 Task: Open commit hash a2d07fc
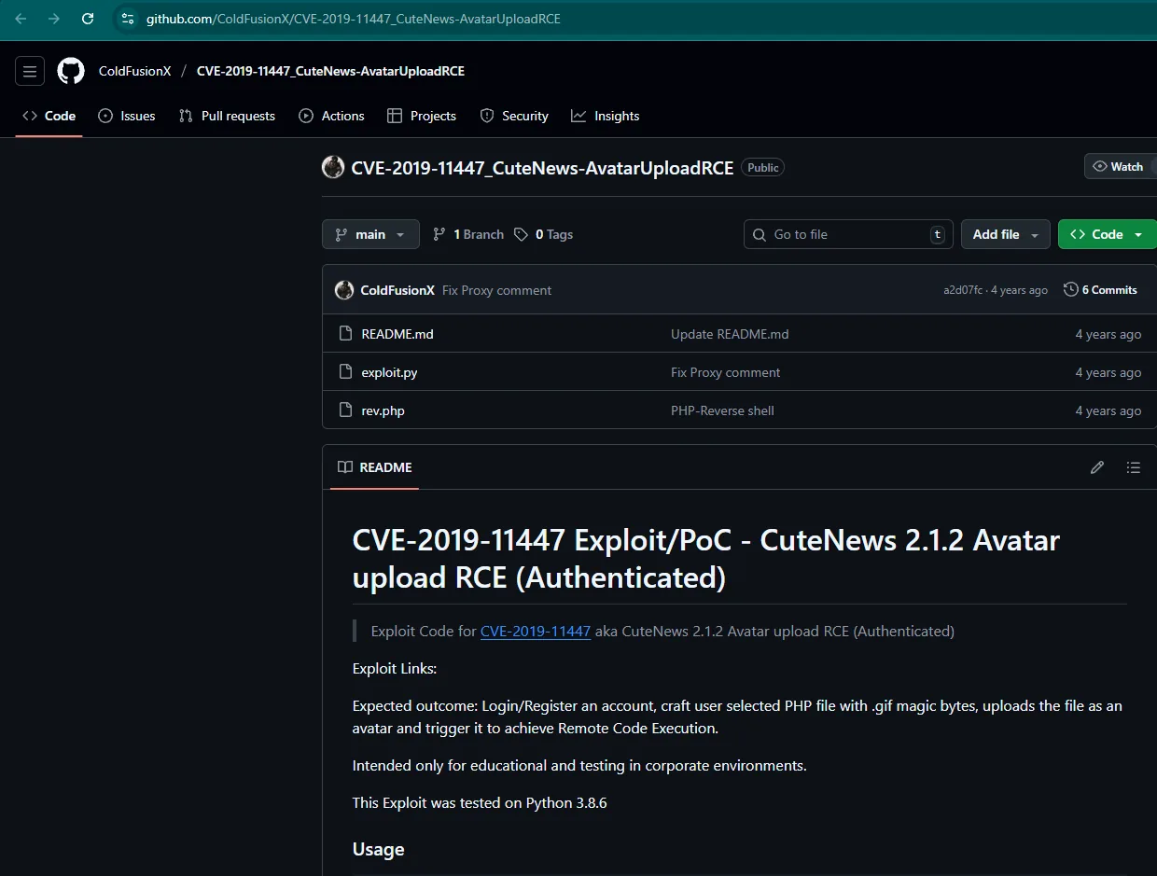tap(962, 290)
